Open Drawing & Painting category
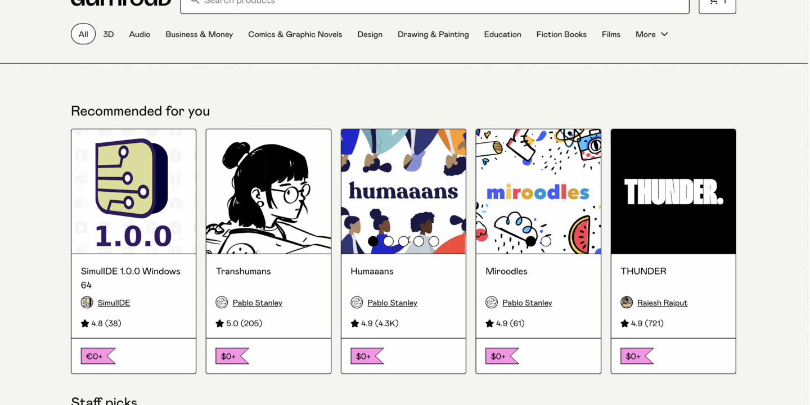 433,34
